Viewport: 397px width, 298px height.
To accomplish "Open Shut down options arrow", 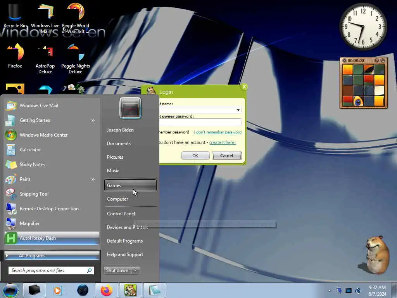I will (x=135, y=270).
